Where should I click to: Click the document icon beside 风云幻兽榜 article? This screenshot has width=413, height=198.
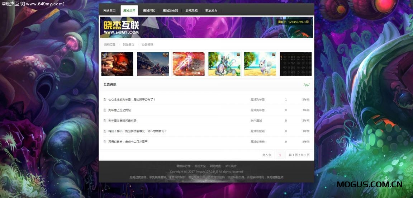pyautogui.click(x=105, y=142)
